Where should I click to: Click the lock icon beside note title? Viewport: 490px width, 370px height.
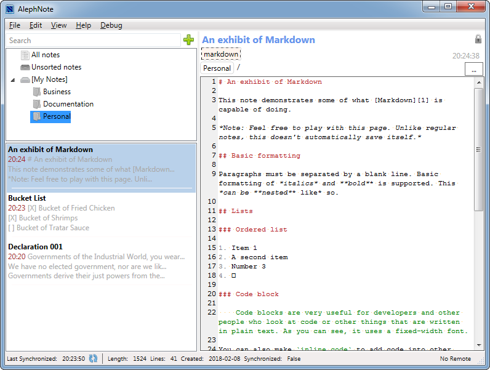click(x=478, y=39)
